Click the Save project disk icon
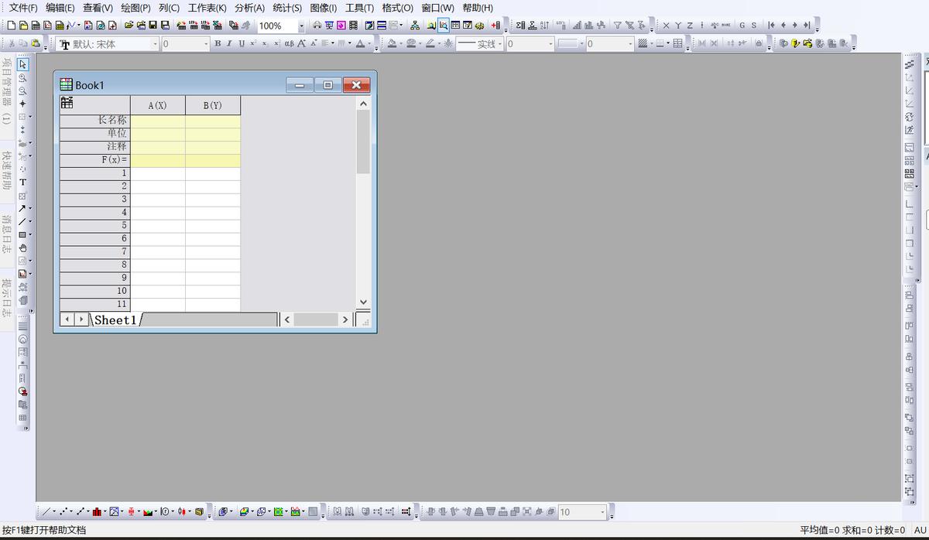The height and width of the screenshot is (540, 929). click(x=153, y=26)
